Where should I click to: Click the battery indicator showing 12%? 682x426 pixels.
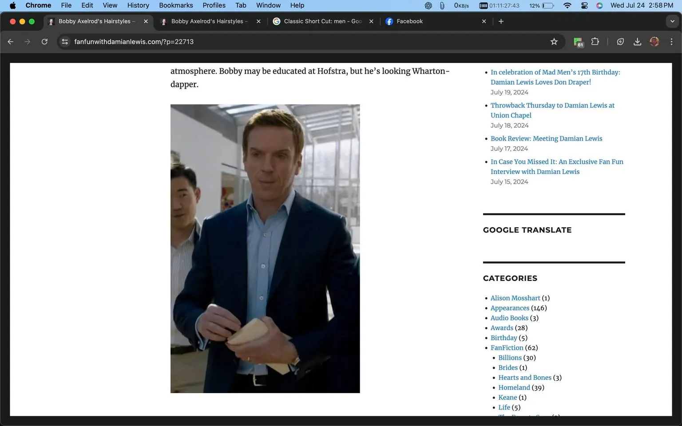click(541, 5)
